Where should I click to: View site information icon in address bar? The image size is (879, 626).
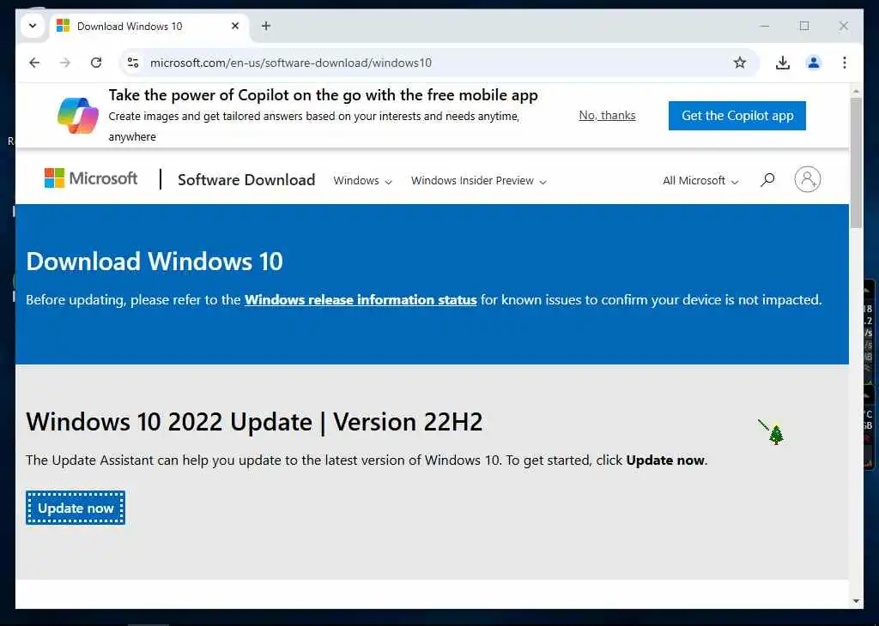[133, 63]
